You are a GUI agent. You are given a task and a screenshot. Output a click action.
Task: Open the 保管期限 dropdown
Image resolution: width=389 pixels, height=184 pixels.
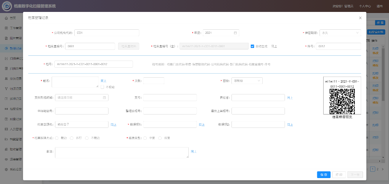tap(340, 33)
